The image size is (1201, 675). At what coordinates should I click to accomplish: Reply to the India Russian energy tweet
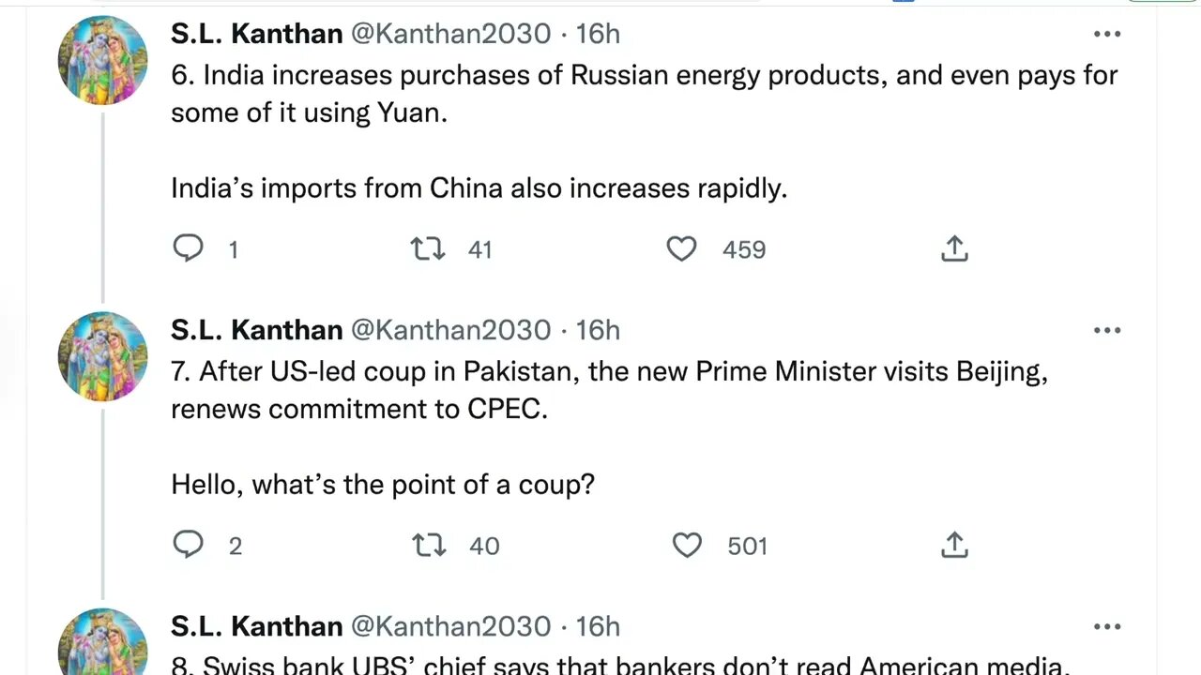(x=189, y=248)
